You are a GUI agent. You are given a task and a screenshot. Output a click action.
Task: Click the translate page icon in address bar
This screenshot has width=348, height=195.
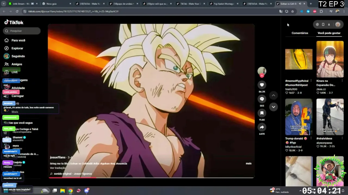pyautogui.click(x=281, y=11)
